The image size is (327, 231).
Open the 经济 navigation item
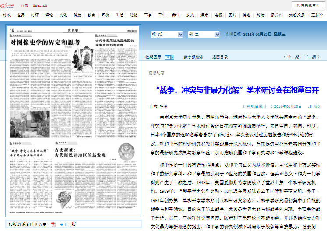click(x=105, y=15)
